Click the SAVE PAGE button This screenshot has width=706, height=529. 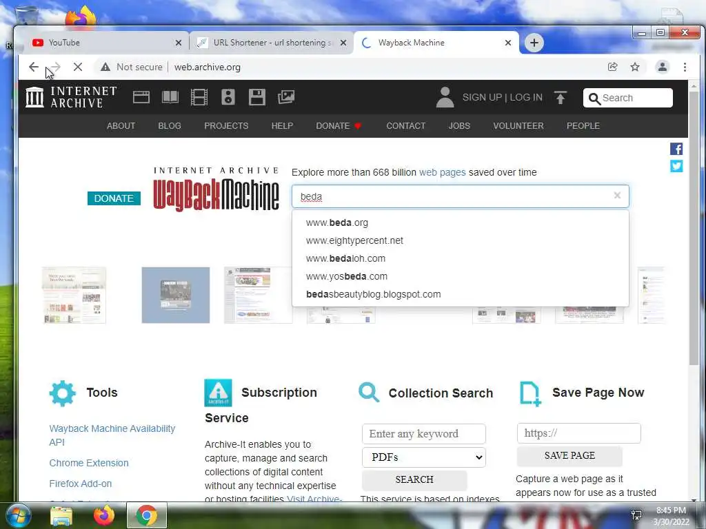569,456
